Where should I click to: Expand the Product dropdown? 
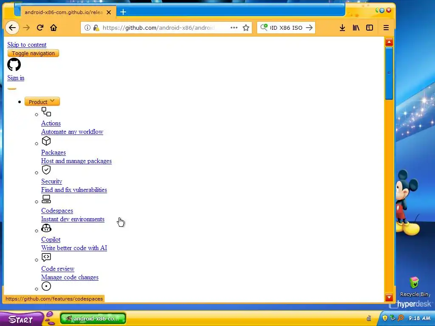(x=42, y=102)
